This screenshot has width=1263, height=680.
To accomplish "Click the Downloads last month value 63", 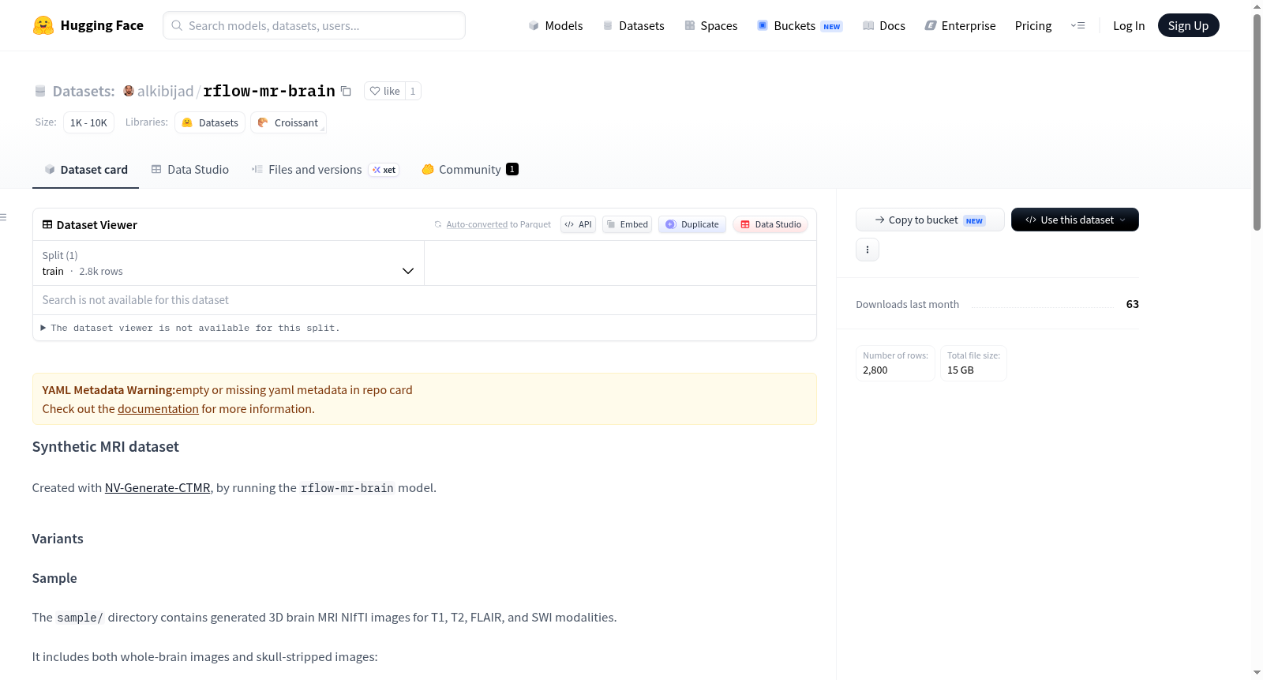I will tap(1132, 304).
